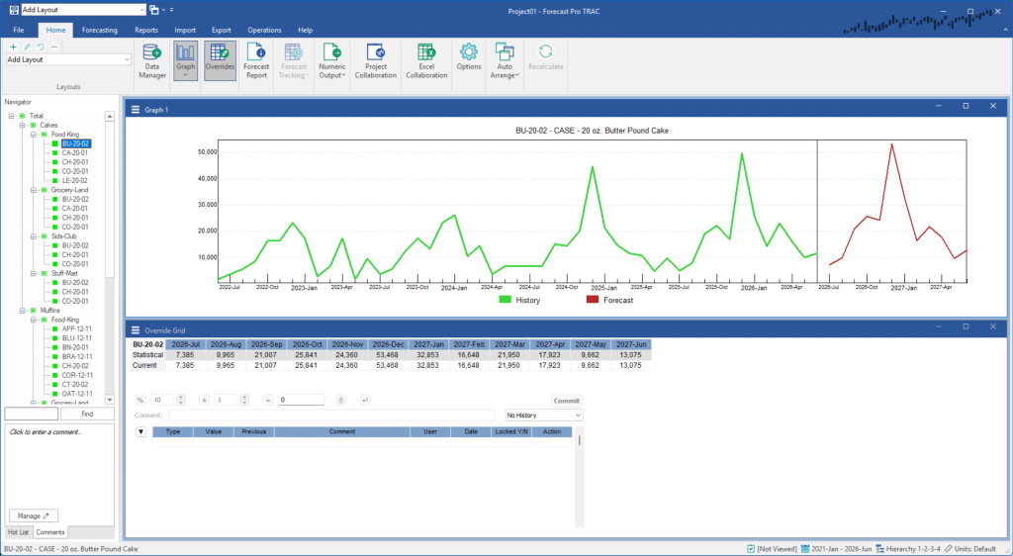The height and width of the screenshot is (556, 1013).
Task: Open the Forecast Report view
Action: pos(256,61)
